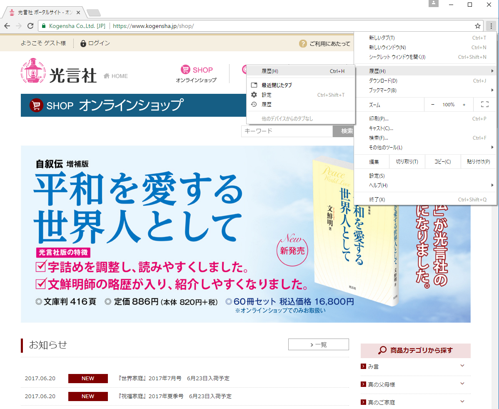This screenshot has width=499, height=409.
Task: Open シークレット ウィンドウを開く(I)
Action: [425, 57]
